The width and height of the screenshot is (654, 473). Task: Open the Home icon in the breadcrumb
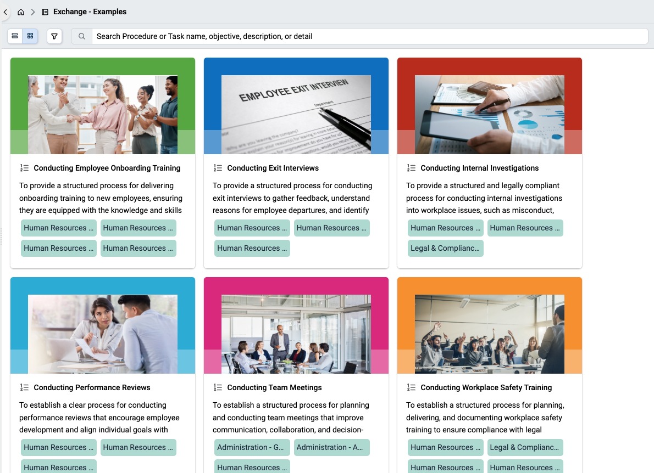pos(21,12)
